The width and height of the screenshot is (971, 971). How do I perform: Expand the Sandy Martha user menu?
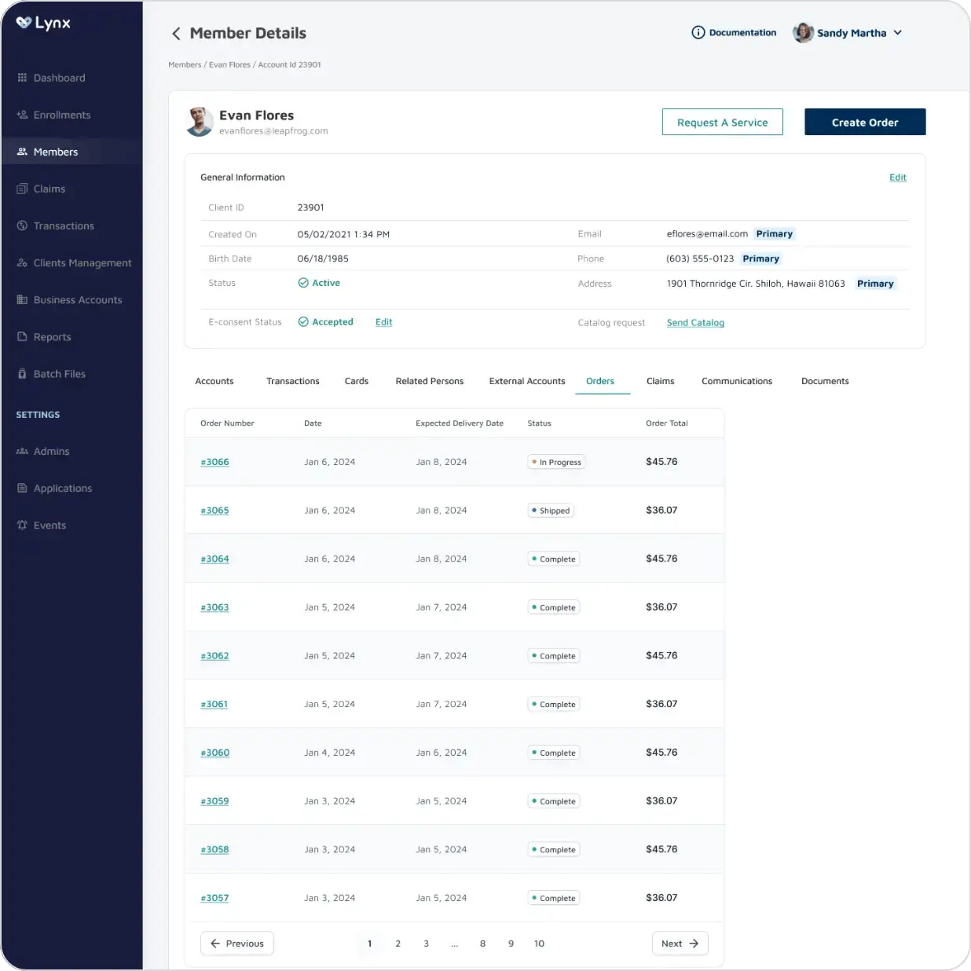(898, 33)
